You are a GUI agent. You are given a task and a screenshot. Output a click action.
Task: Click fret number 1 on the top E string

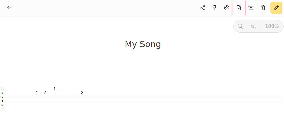point(55,89)
